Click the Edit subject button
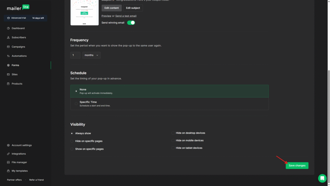The height and width of the screenshot is (186, 330). tap(133, 8)
